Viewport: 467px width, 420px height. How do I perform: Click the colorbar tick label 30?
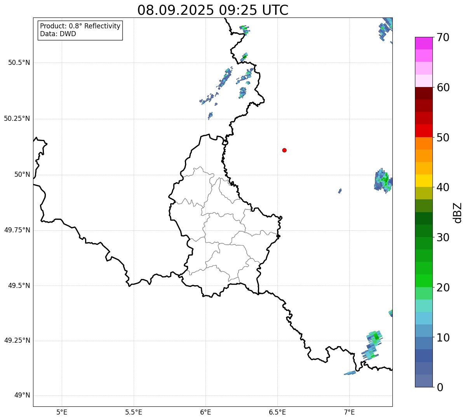[443, 237]
